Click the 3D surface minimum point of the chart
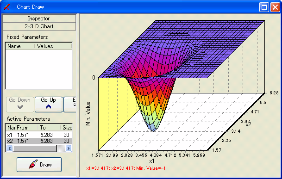 click(153, 130)
